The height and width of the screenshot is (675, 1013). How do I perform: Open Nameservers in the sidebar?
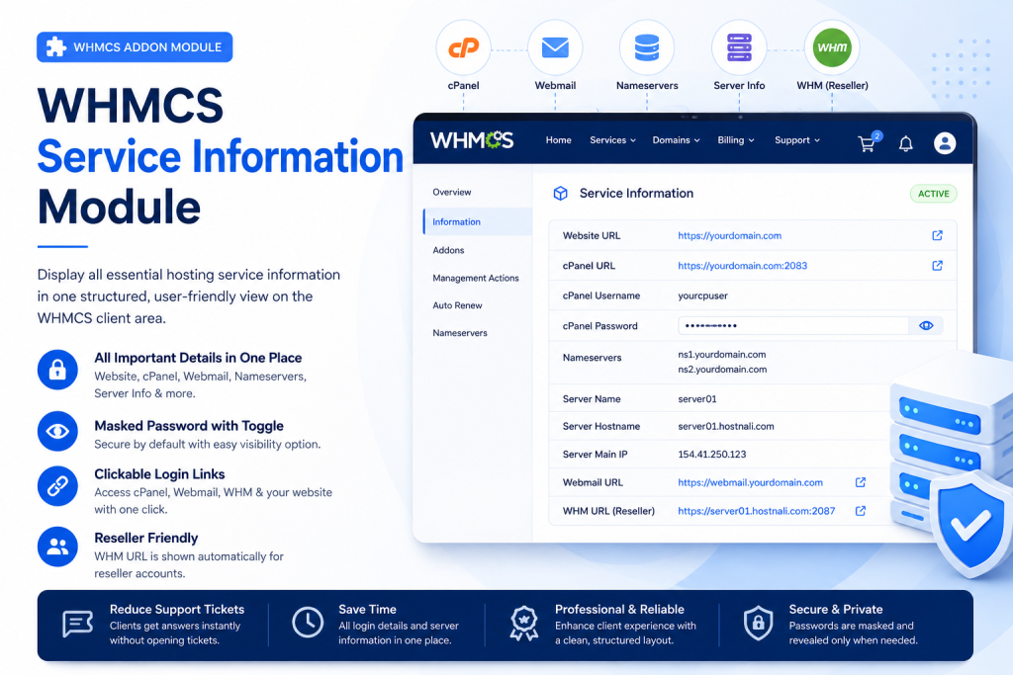point(460,333)
